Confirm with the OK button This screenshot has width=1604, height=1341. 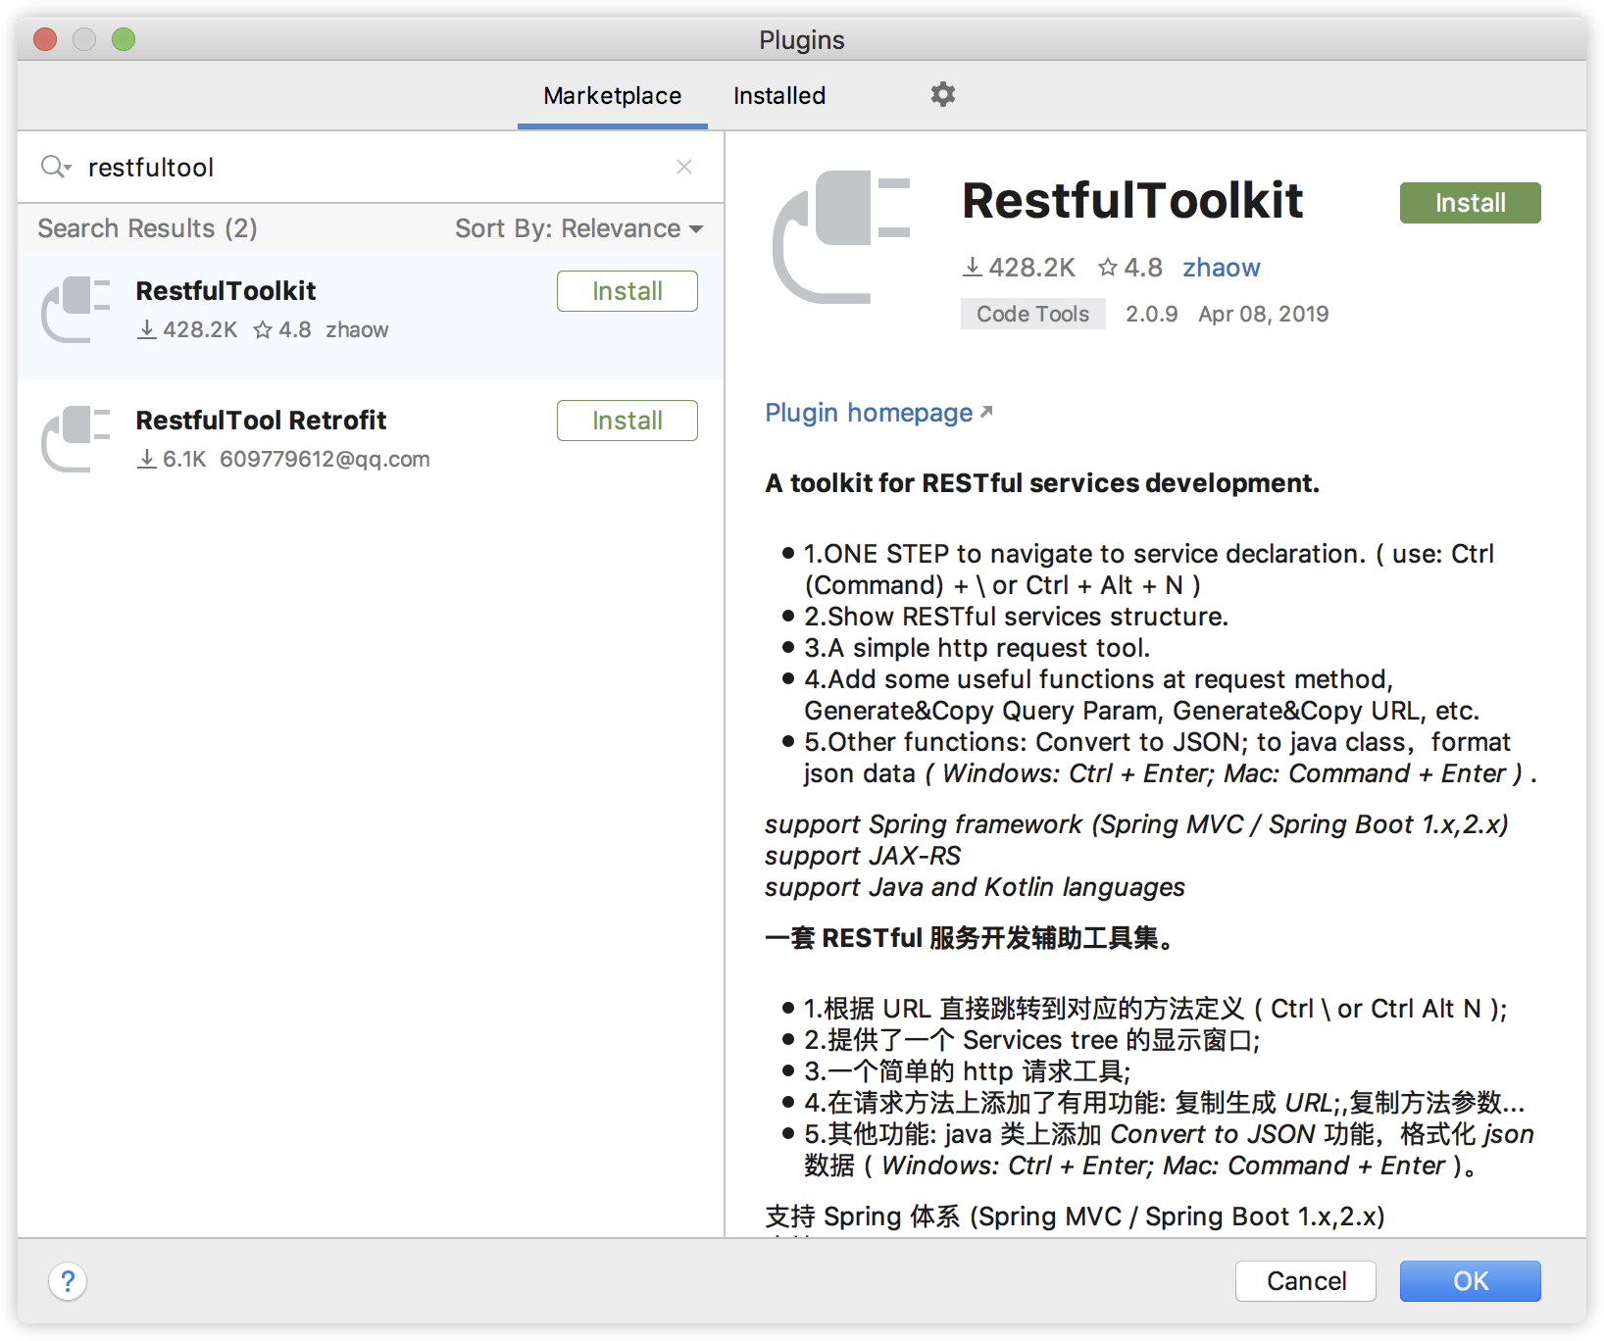[1470, 1281]
